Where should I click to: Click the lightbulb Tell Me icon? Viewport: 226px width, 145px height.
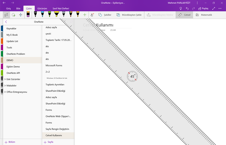(181, 8)
